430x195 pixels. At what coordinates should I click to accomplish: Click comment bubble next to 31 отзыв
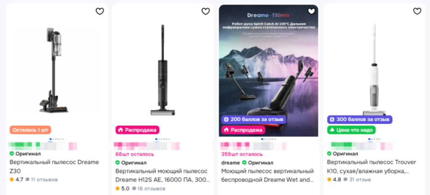coord(345,179)
